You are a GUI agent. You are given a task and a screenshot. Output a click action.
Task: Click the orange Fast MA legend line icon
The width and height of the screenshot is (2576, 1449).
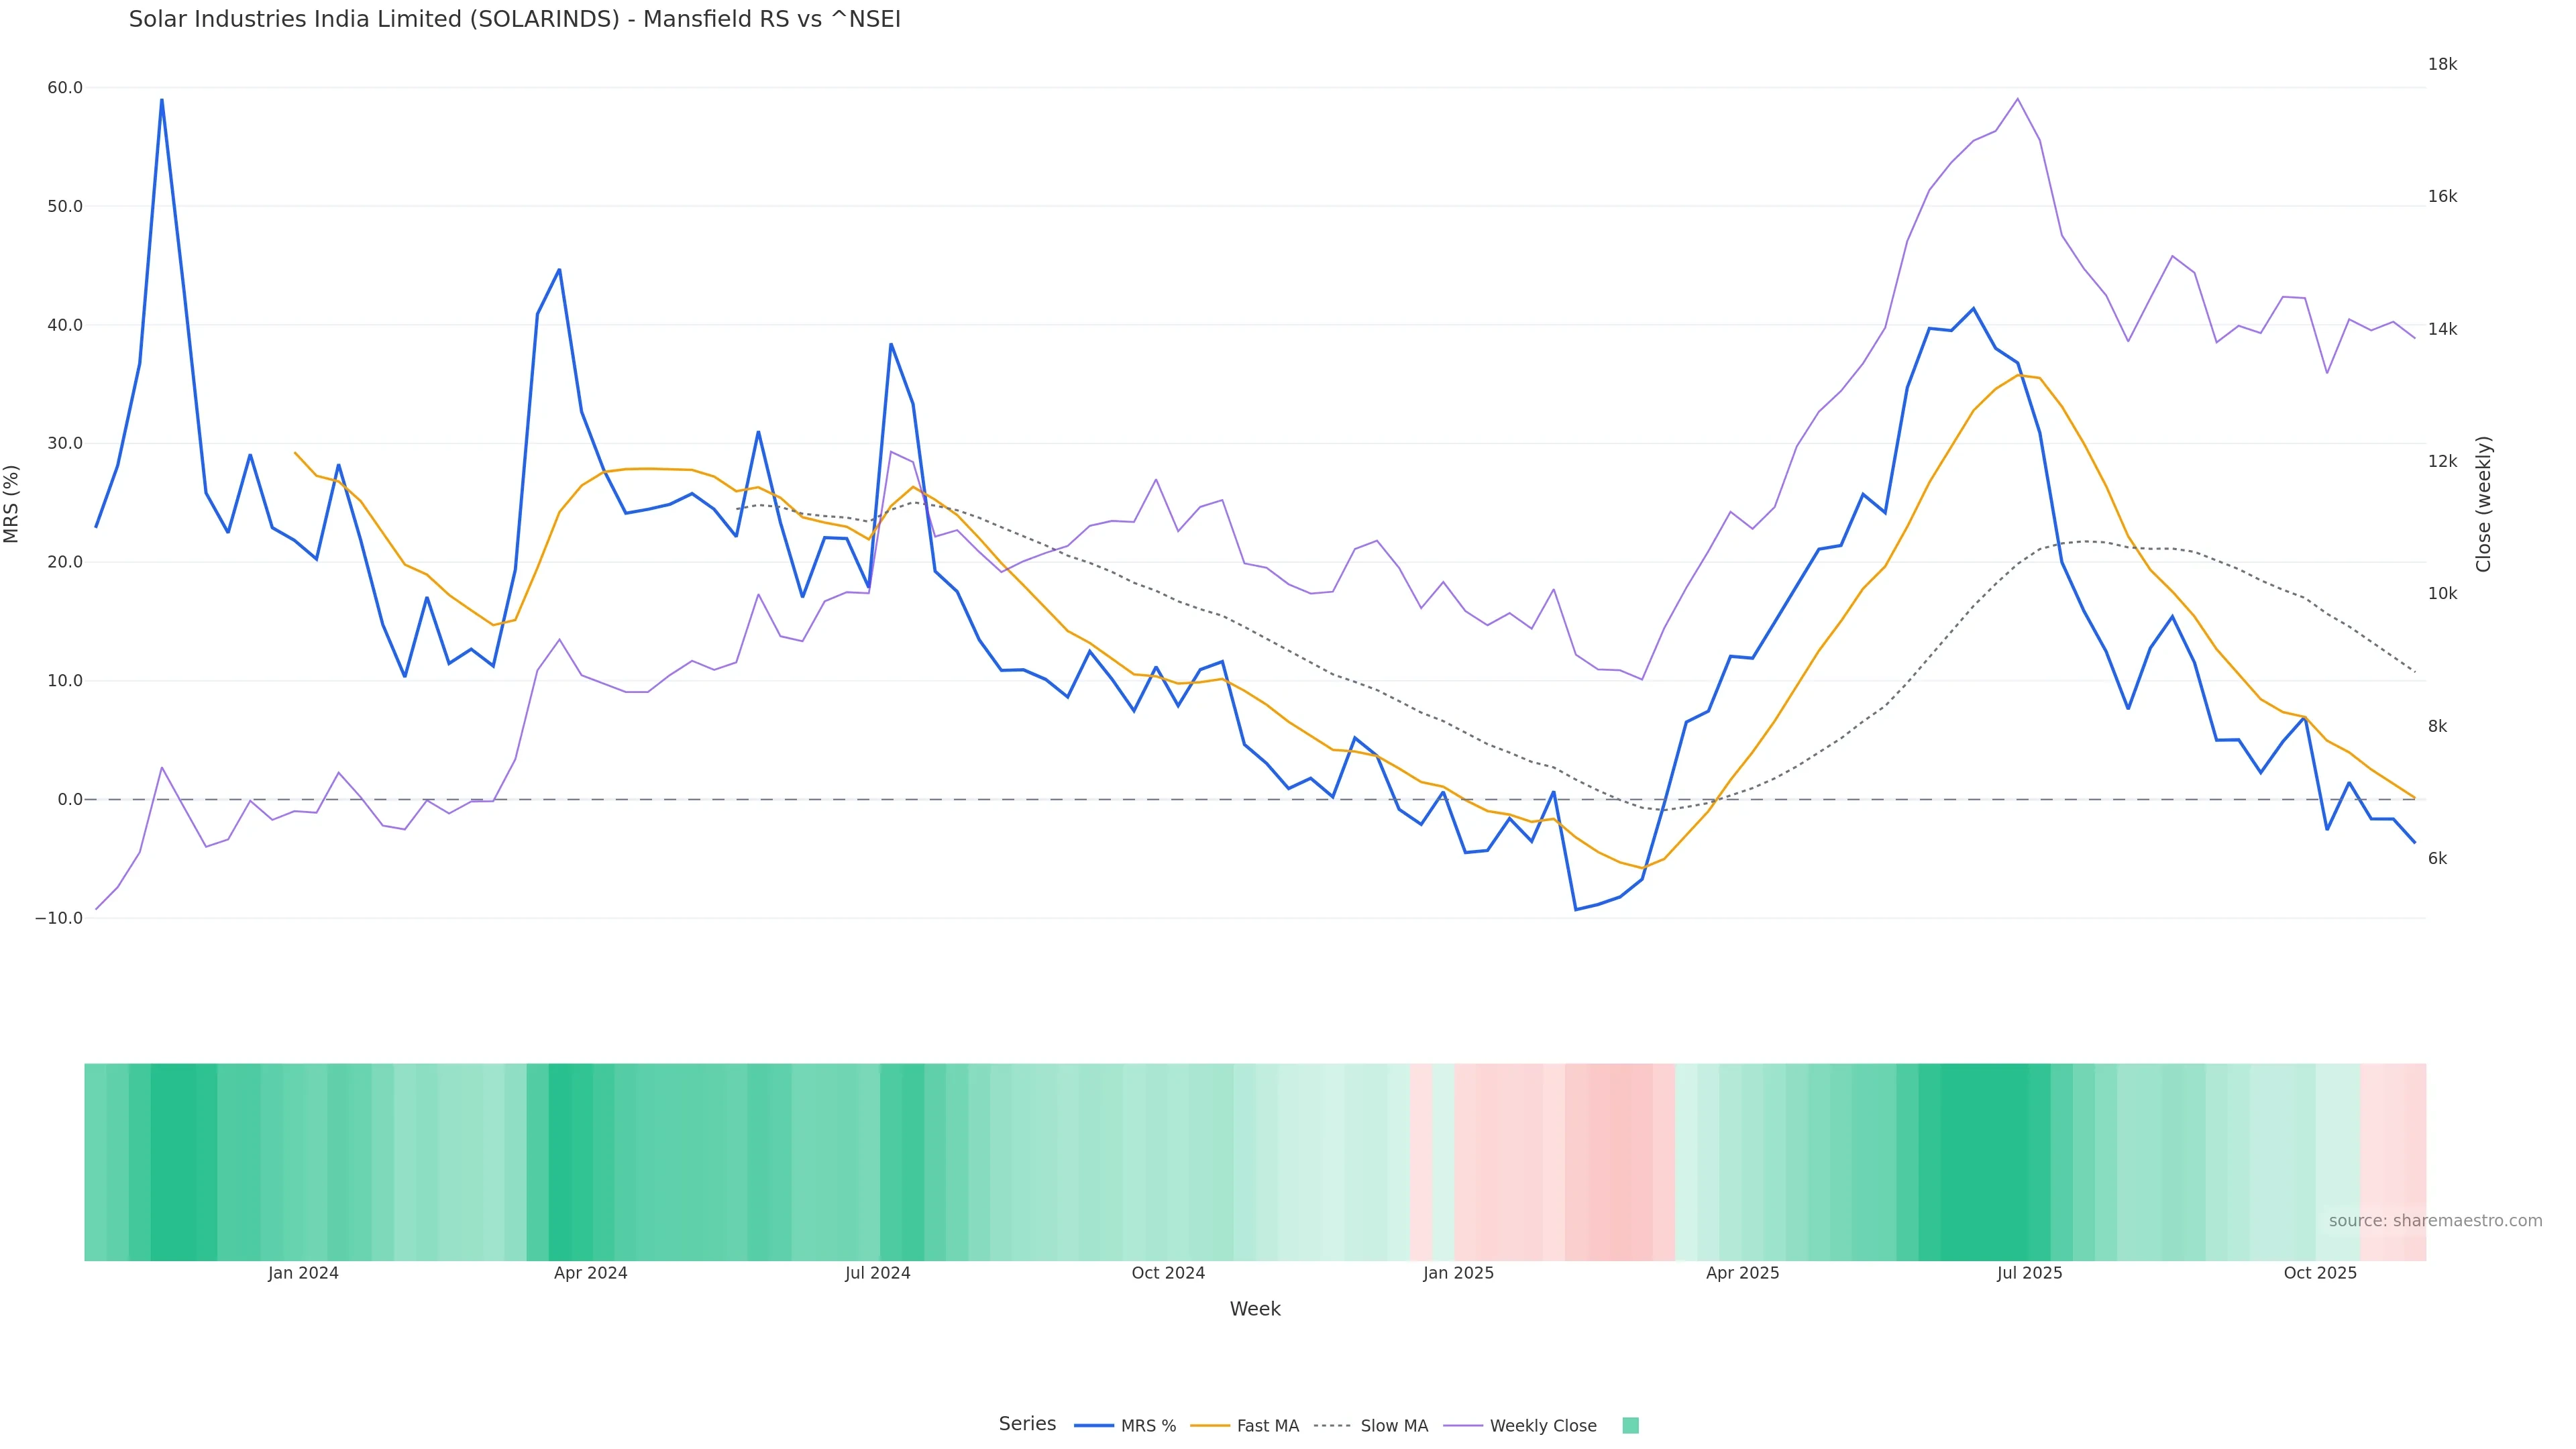point(1210,1426)
